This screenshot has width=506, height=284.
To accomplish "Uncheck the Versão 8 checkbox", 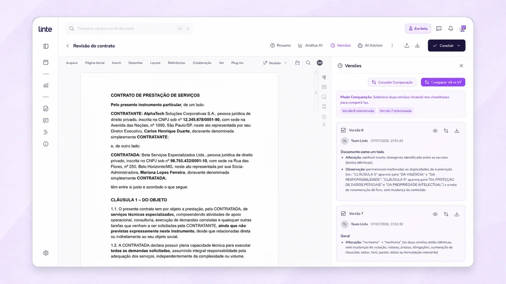I will coord(343,130).
